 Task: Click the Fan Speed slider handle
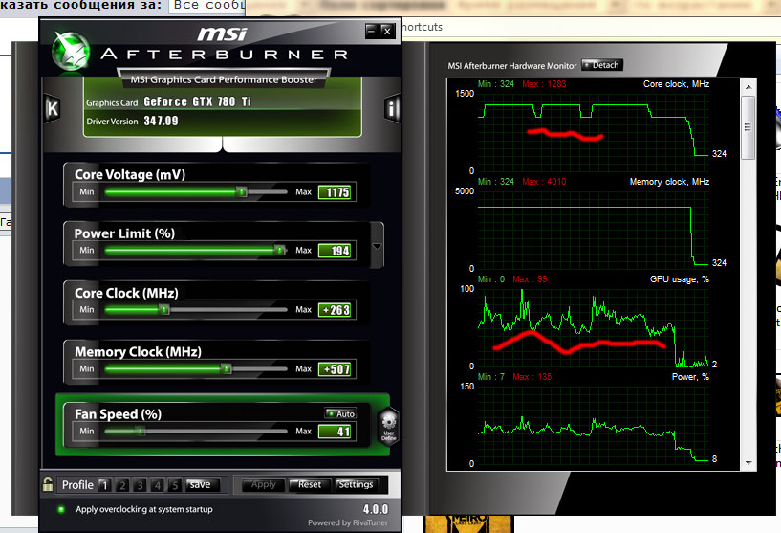pyautogui.click(x=141, y=431)
